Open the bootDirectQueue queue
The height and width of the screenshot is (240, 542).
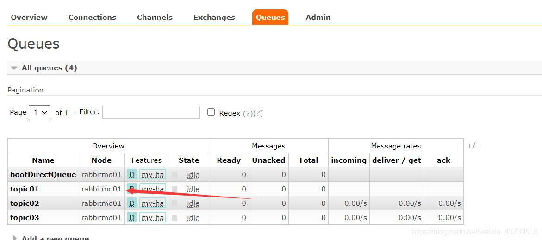[43, 175]
